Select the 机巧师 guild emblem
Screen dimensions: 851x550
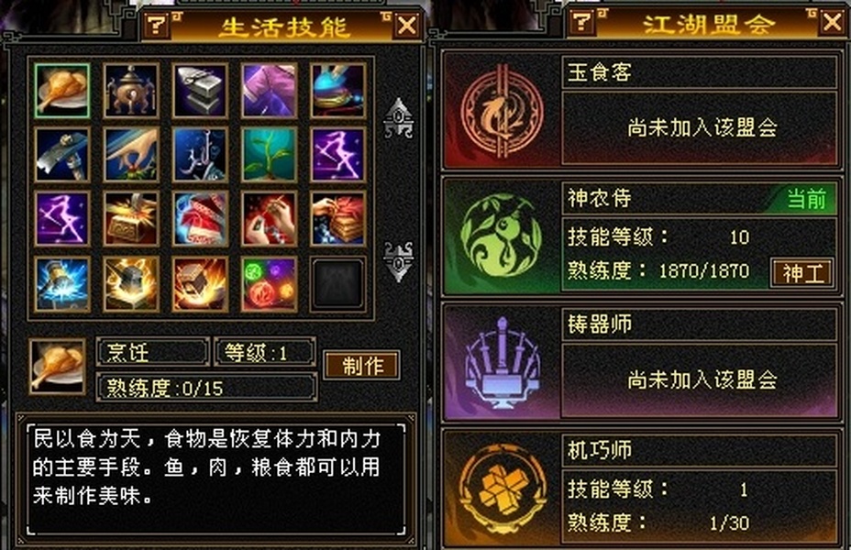click(501, 489)
